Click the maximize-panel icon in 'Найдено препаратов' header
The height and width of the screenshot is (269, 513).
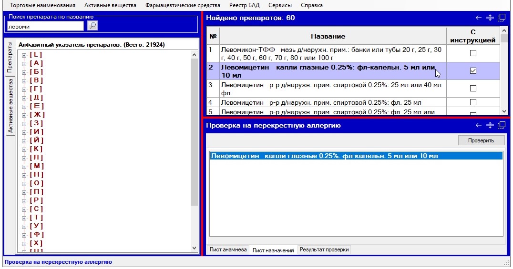coord(501,18)
